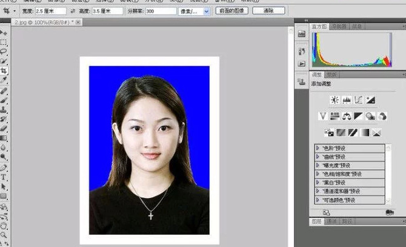
Task: Swap crop width and height values
Action: pyautogui.click(x=73, y=11)
